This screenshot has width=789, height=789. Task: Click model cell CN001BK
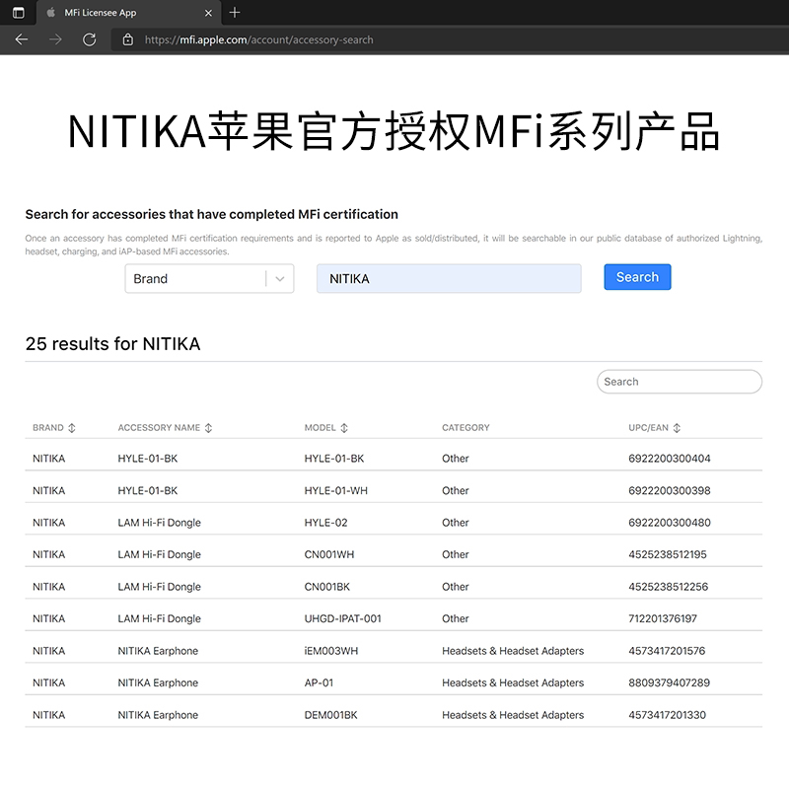pyautogui.click(x=327, y=587)
